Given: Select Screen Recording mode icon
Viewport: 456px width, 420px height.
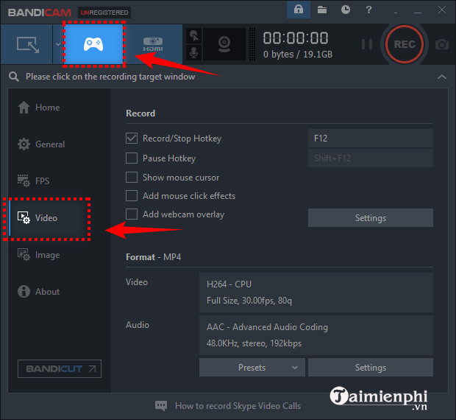Looking at the screenshot, I should point(26,44).
